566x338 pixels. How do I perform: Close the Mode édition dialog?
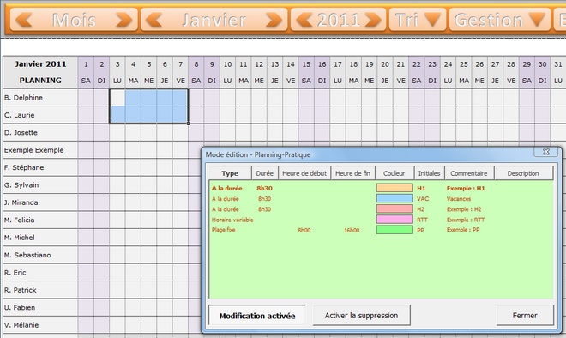(546, 152)
